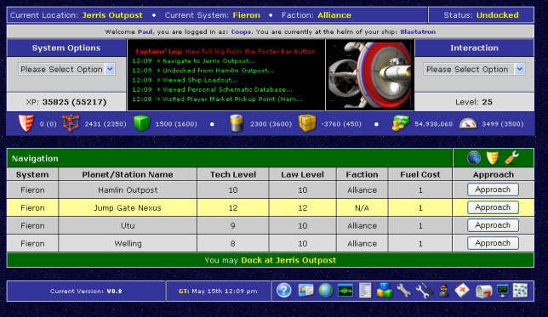Open the green waveform monitor icon
This screenshot has width=548, height=317.
(345, 291)
